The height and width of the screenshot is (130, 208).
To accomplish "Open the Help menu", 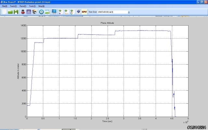I will click(41, 6).
